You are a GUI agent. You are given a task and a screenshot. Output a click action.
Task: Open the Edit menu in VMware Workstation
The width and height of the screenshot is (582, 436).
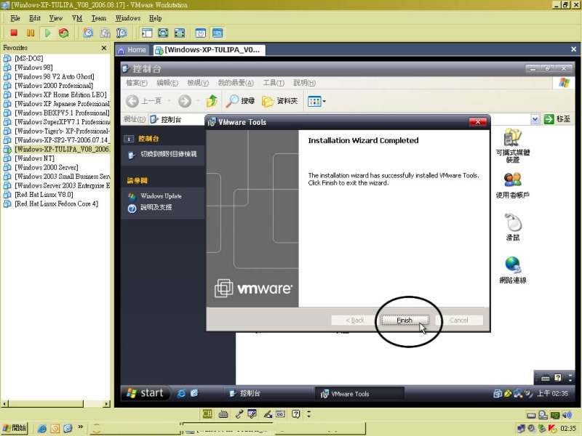[34, 18]
